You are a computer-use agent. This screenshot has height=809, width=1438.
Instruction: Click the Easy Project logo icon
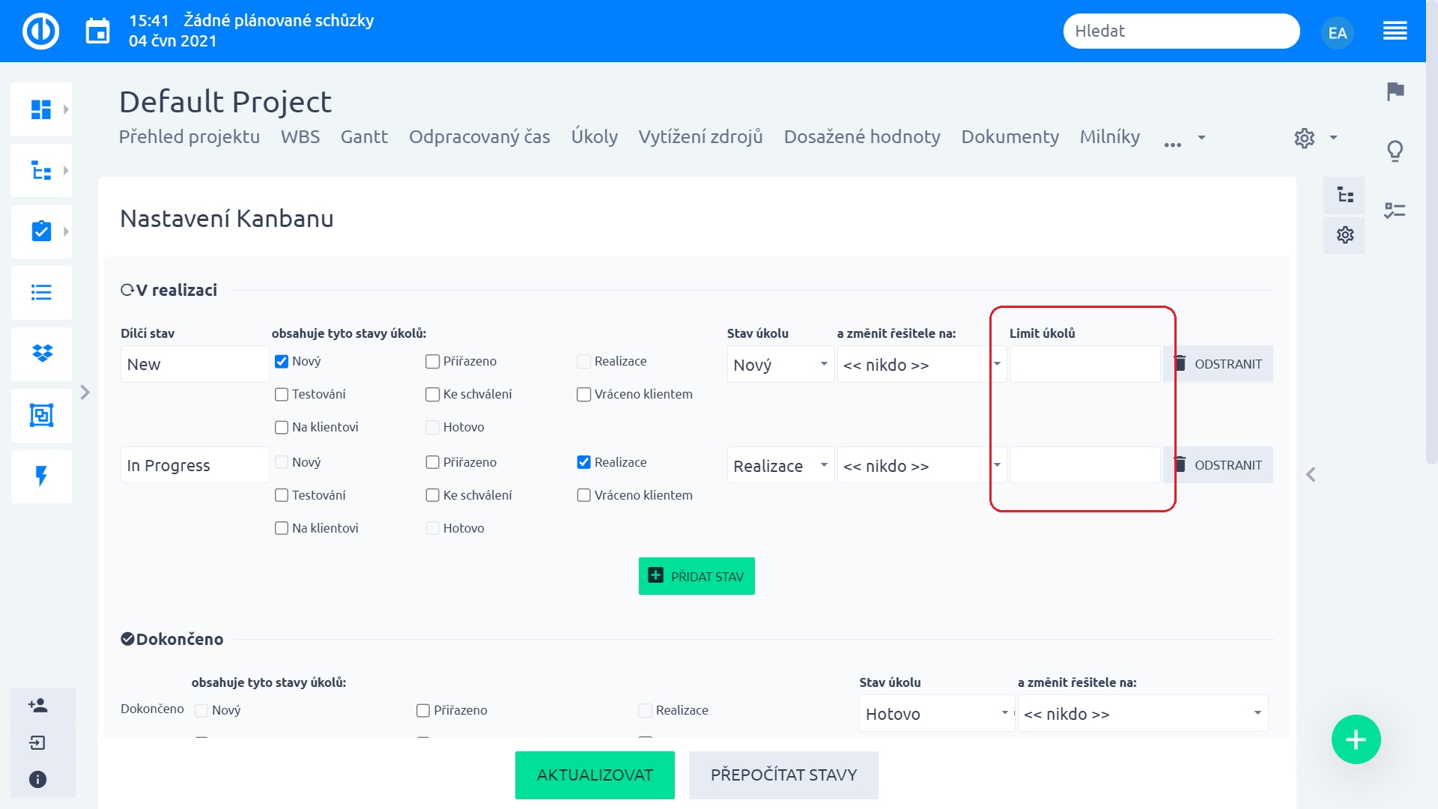pyautogui.click(x=40, y=31)
